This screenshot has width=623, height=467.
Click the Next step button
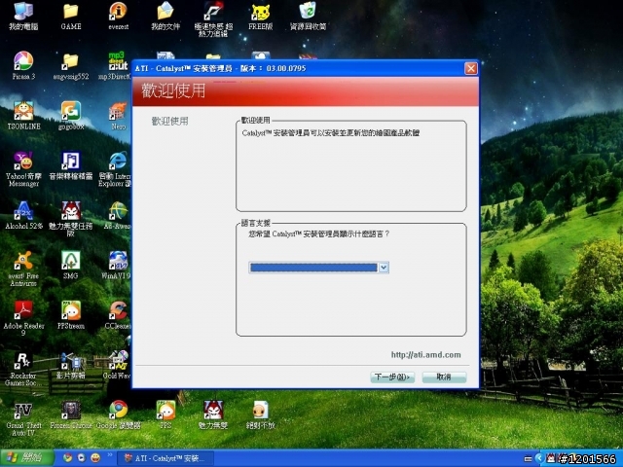point(392,377)
